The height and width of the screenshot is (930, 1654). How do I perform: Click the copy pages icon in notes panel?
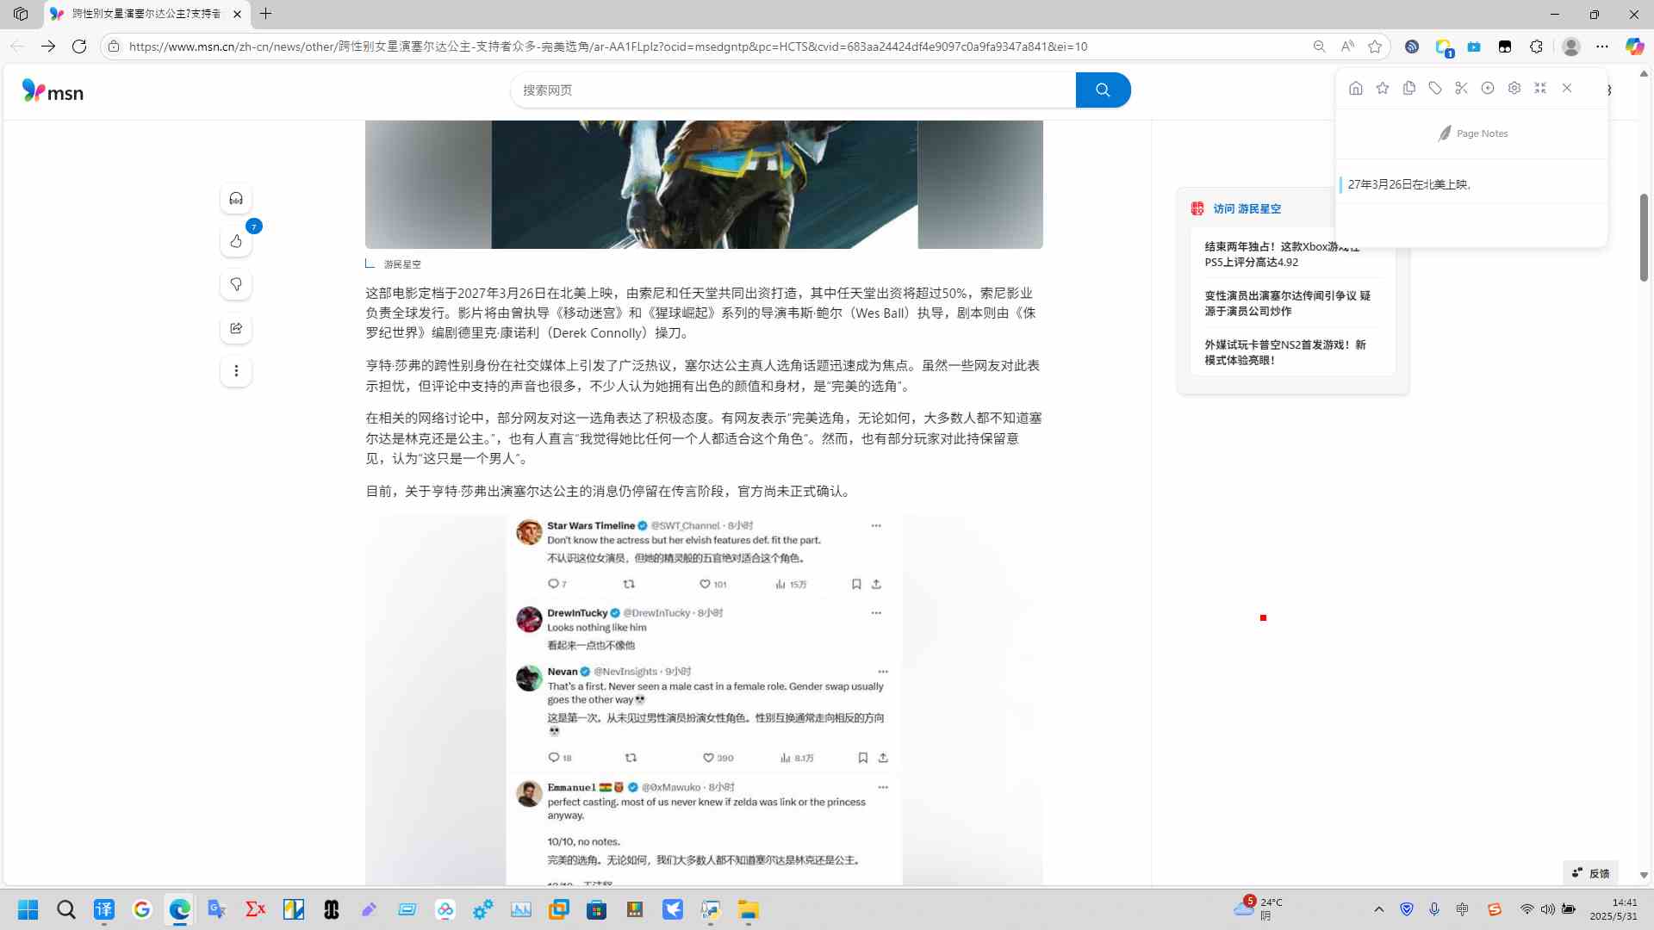click(1409, 88)
